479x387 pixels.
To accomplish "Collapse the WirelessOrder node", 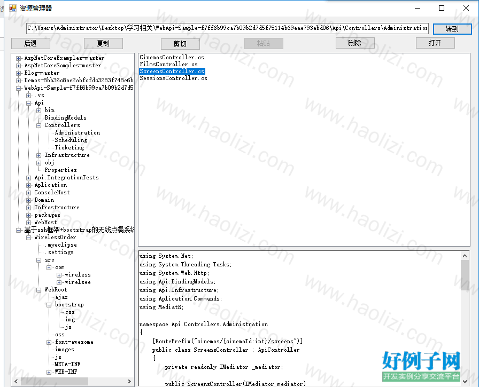I will 29,238.
